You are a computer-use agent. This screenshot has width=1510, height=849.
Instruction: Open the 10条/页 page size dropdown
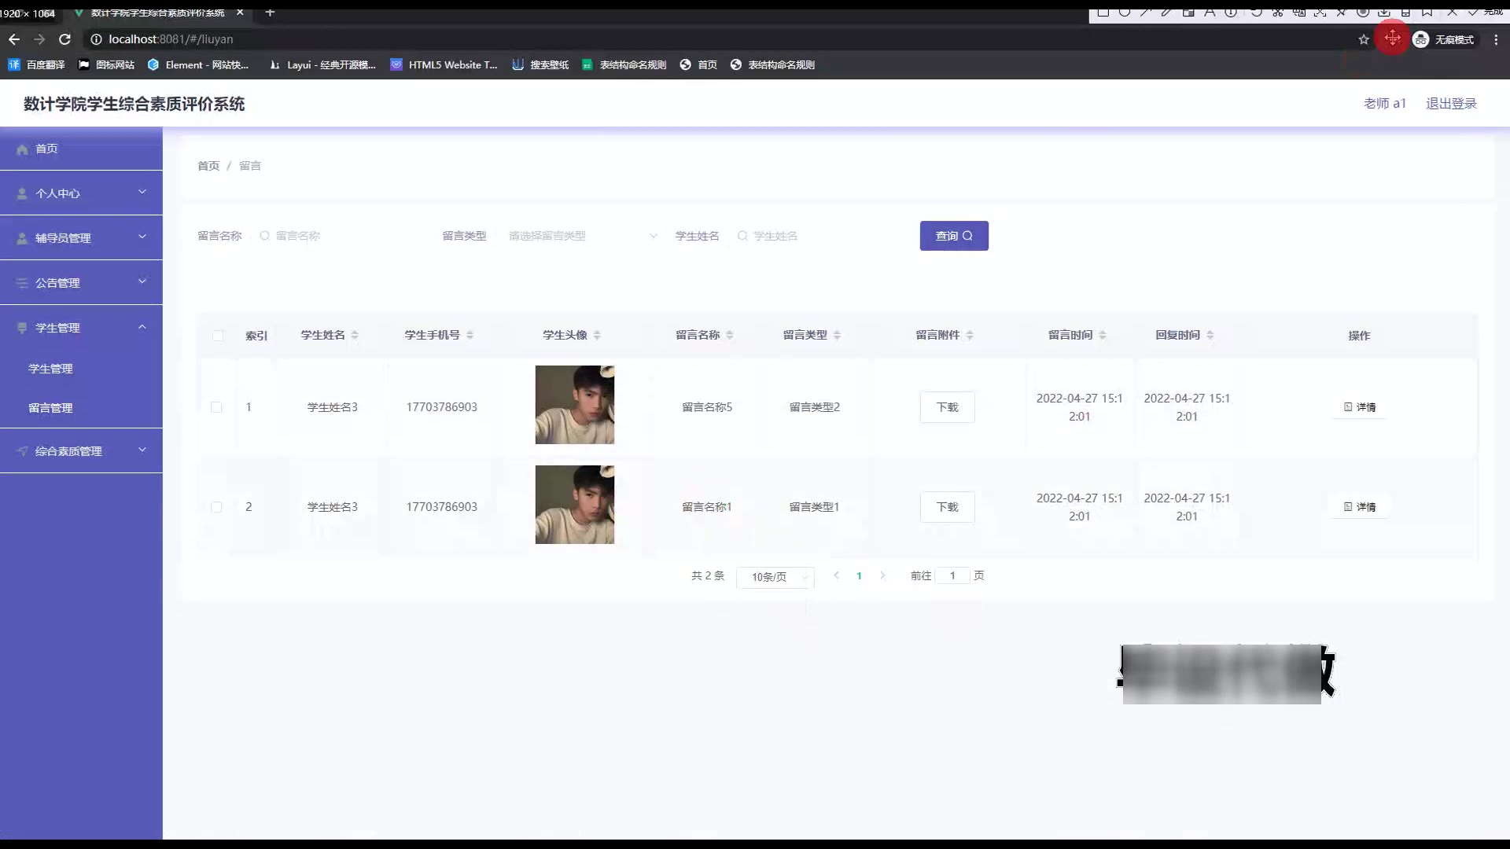(775, 577)
